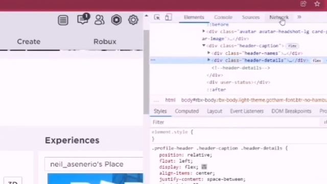Open the Styles pane tab
This screenshot has height=184, width=327.
click(x=160, y=111)
